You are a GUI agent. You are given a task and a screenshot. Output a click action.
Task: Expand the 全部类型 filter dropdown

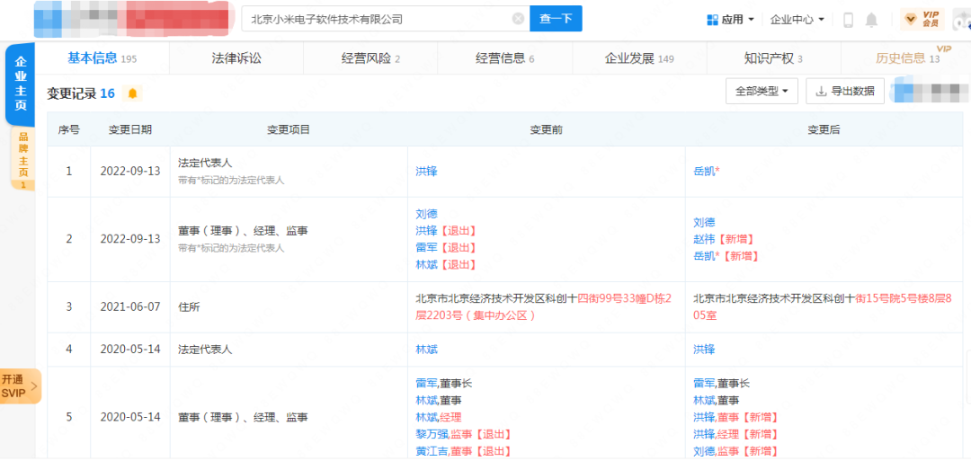pyautogui.click(x=762, y=91)
